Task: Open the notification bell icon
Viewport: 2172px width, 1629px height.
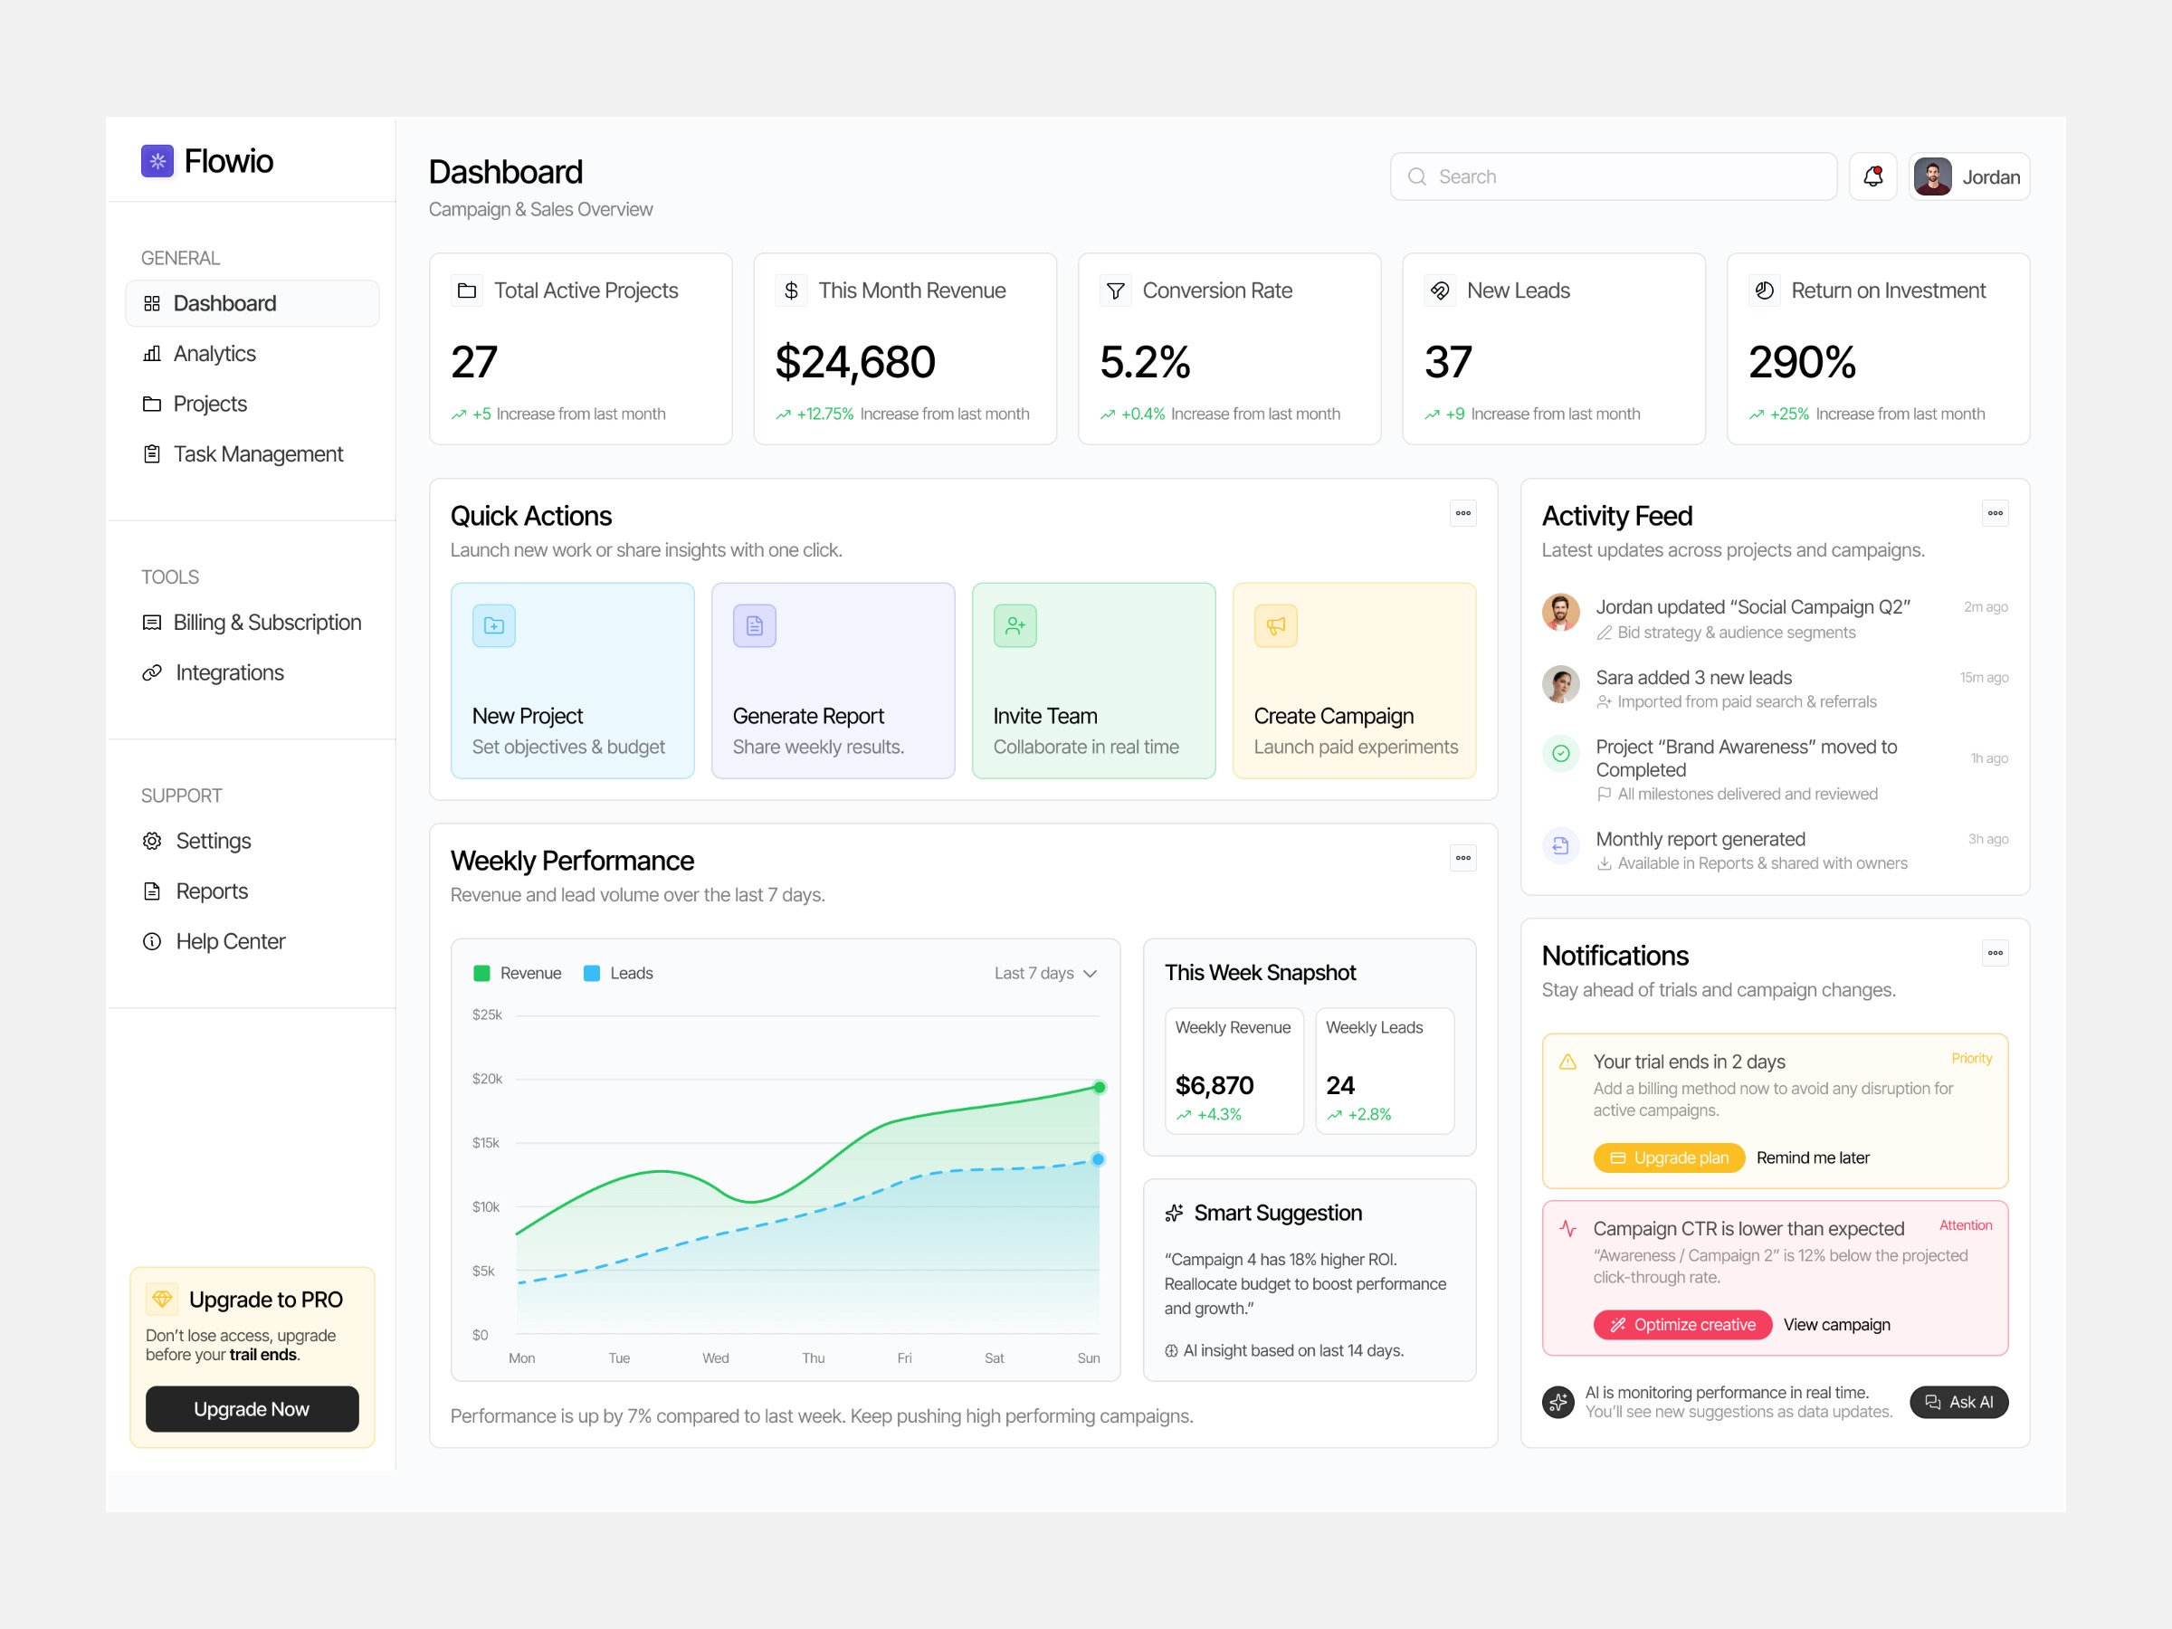Action: pos(1872,176)
